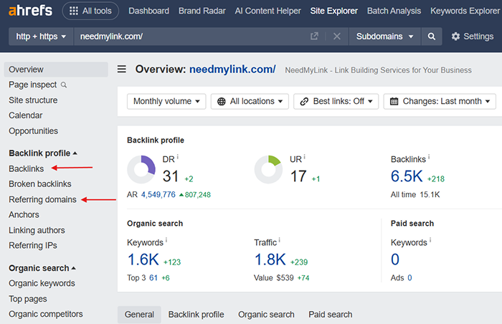Go to Dashboard

tap(148, 11)
